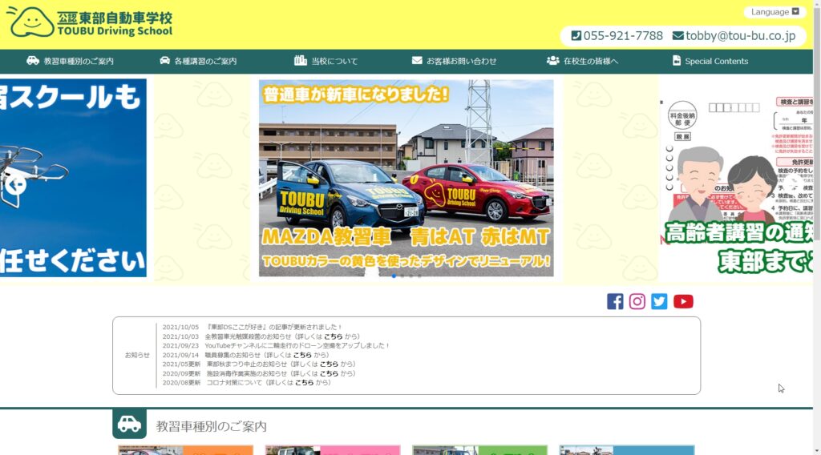The image size is (821, 455).
Task: Click the お知らせ label in the news box
Action: click(137, 355)
